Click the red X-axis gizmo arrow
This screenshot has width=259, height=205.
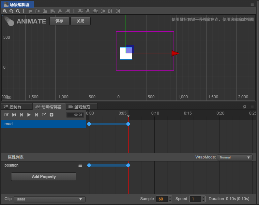click(x=175, y=53)
